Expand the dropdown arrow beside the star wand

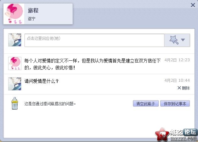click(183, 40)
